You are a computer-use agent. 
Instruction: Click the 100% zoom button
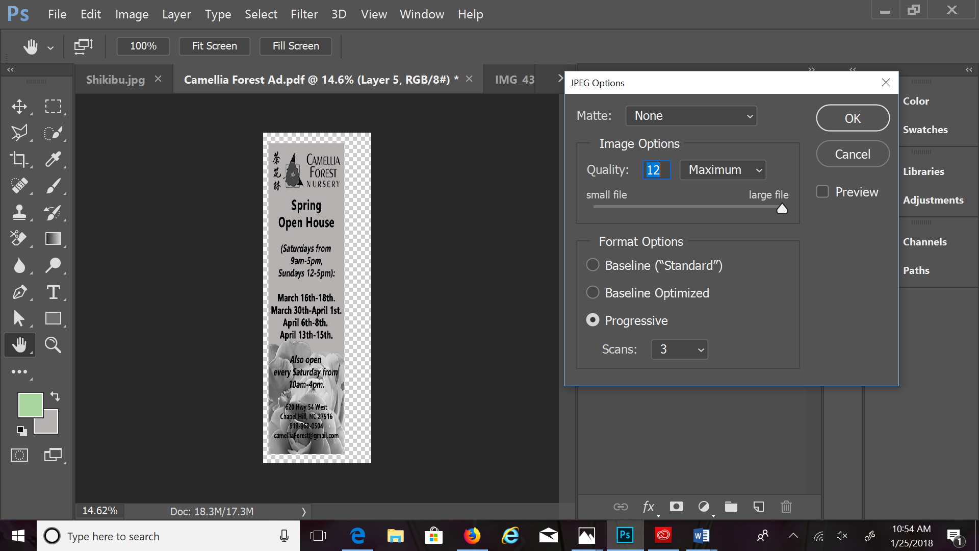point(143,46)
